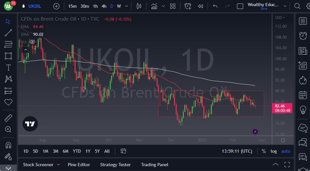
Task: Click the Zoom In magnifier tool
Action: 8,129
